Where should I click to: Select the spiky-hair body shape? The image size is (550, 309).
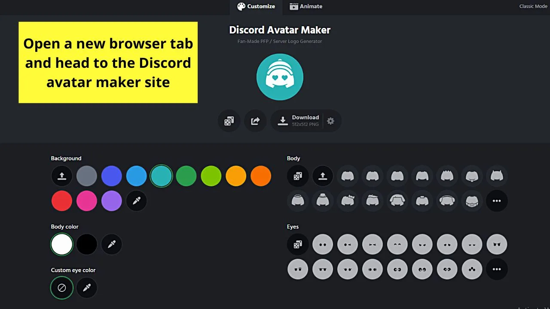pos(447,176)
